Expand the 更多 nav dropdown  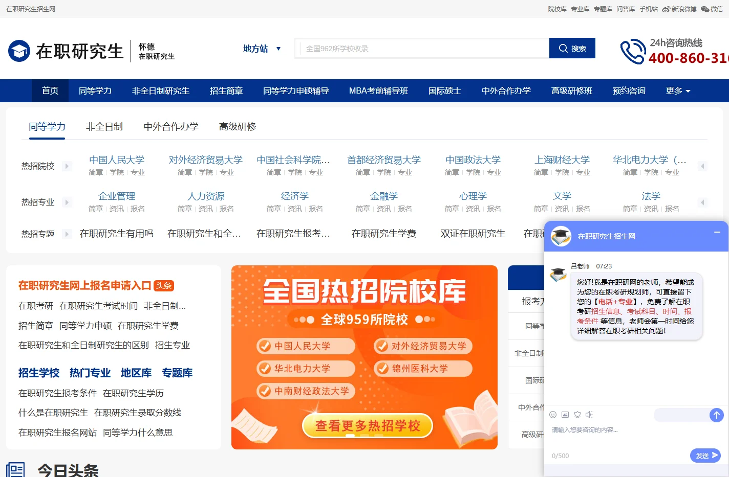click(x=678, y=90)
